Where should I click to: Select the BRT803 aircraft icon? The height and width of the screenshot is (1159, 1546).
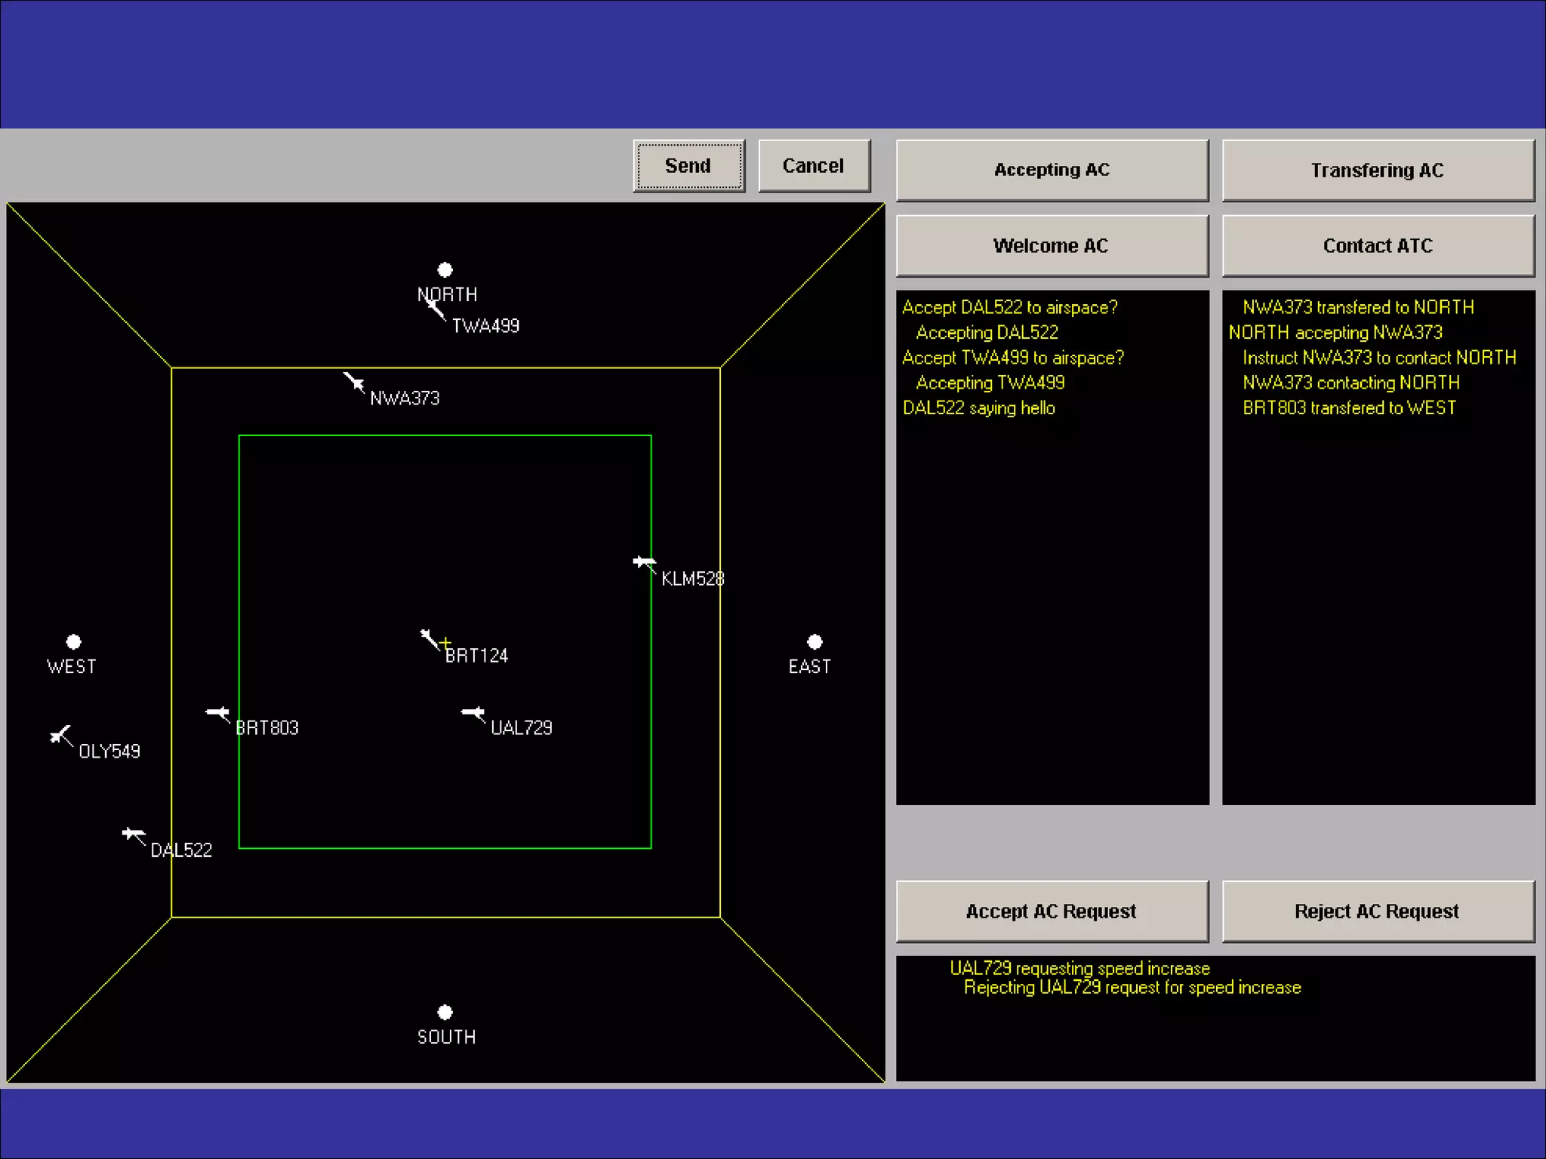pos(218,712)
